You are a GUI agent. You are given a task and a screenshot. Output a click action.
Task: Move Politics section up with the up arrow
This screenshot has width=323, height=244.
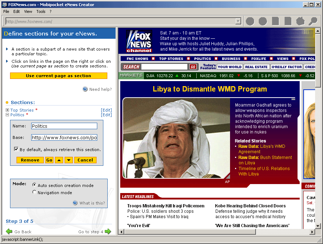coord(59,160)
